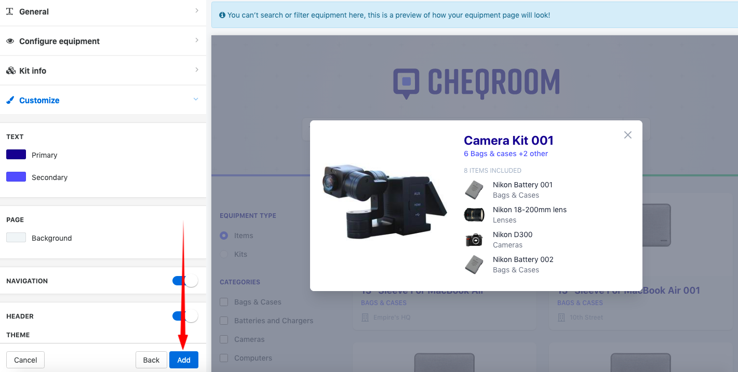Click the Cameras category under Nikon D300
Screen dimensions: 738x372
click(508, 245)
